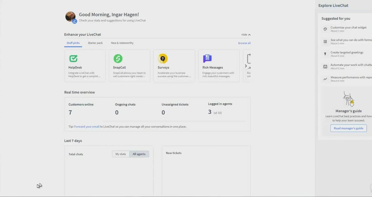Click the Manager's guide illustration

pyautogui.click(x=349, y=99)
